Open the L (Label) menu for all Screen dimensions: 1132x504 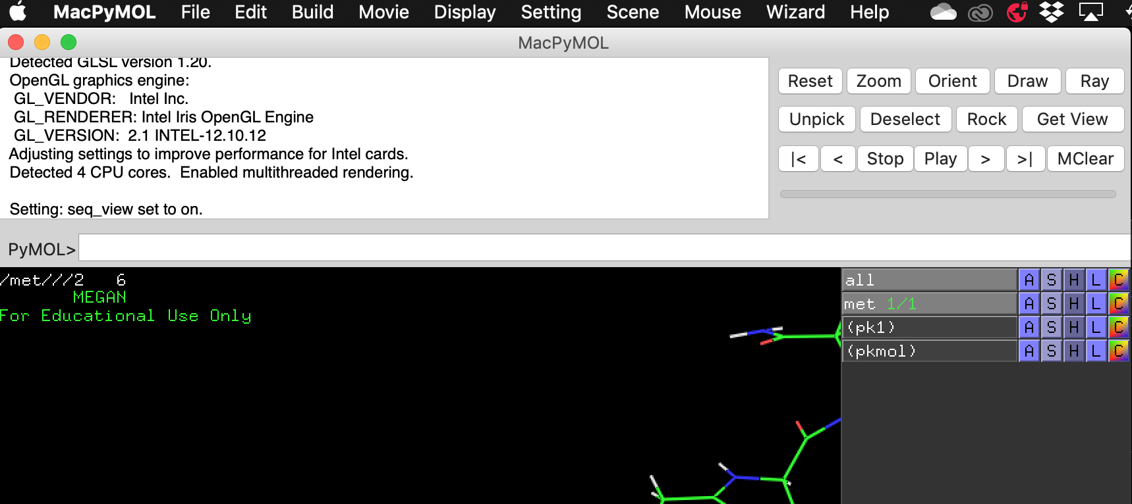[x=1096, y=280]
